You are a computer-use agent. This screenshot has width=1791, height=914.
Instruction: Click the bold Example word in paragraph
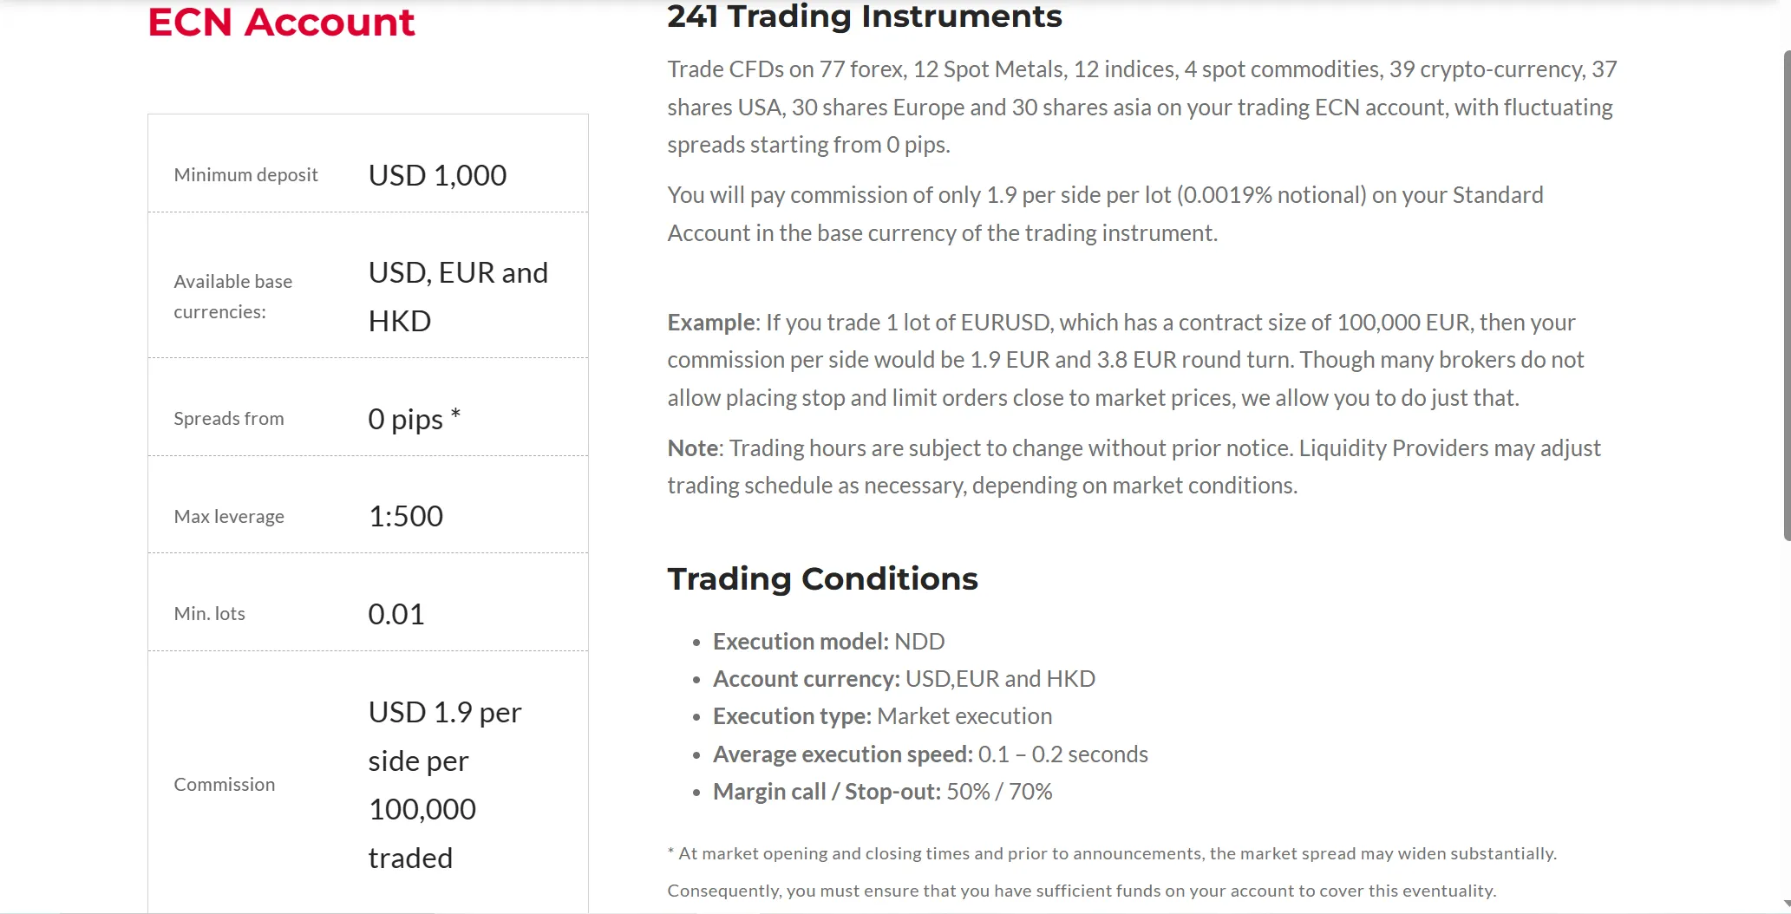point(710,323)
